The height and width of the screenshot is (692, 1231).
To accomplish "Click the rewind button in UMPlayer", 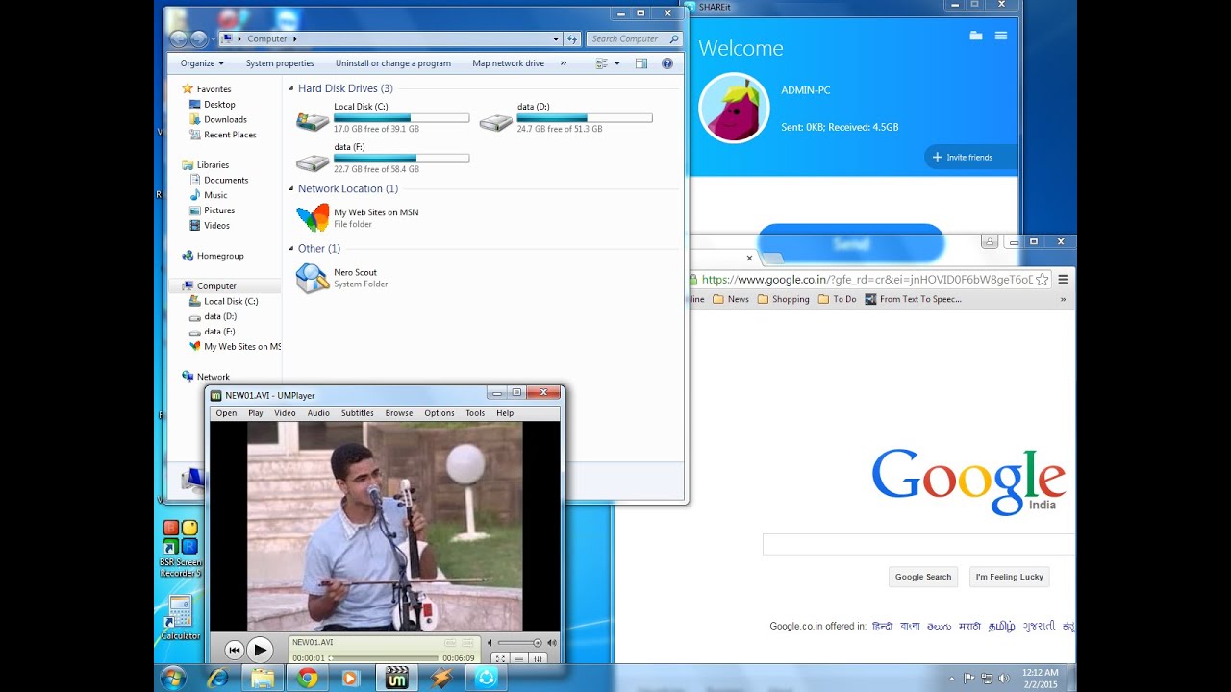I will pyautogui.click(x=234, y=650).
